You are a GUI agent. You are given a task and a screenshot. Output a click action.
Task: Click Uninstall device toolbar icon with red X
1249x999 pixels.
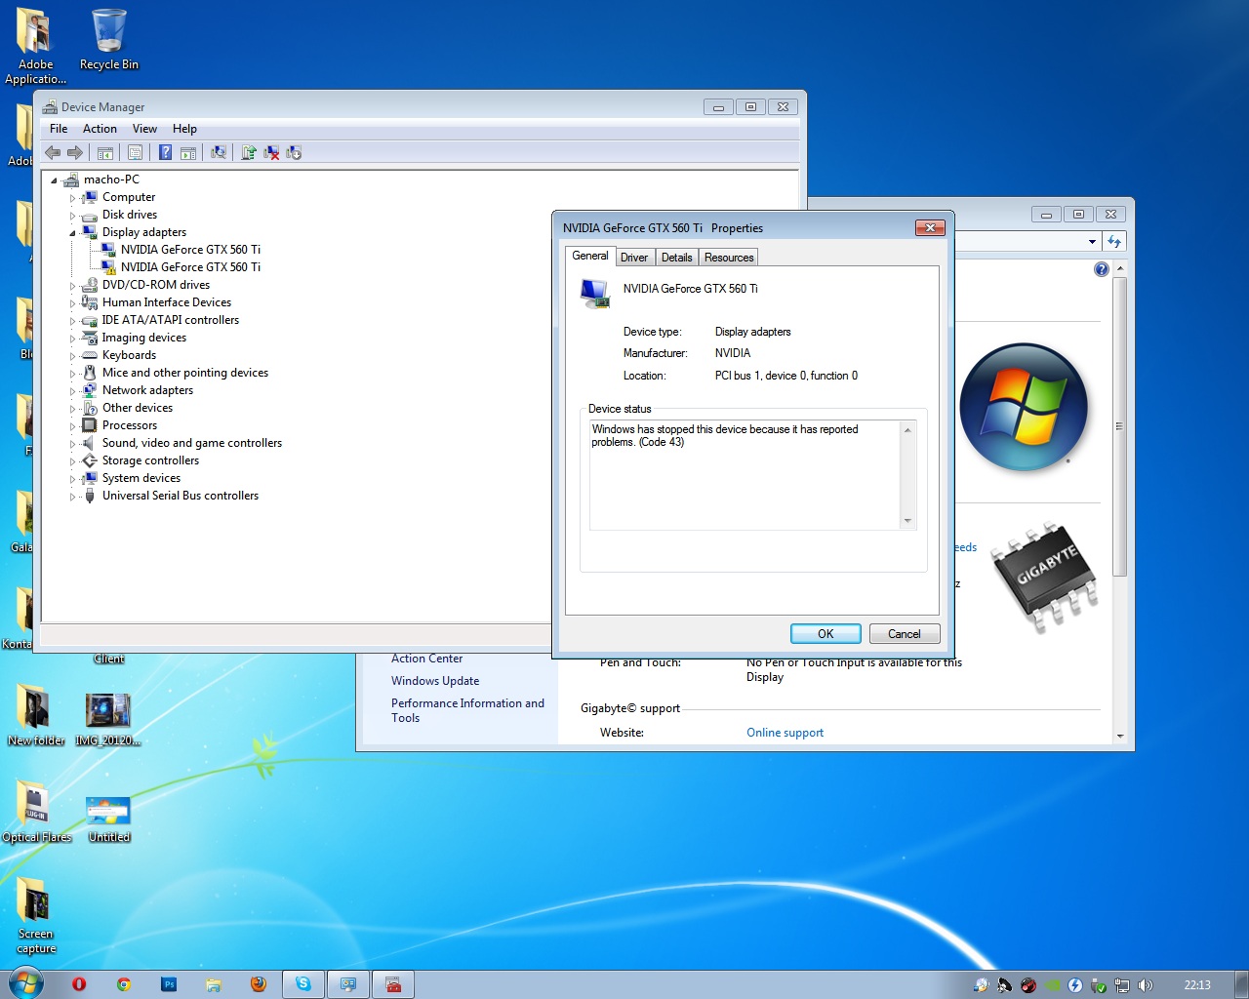271,152
